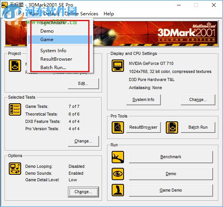
Task: Open the Online Services menu
Action: coord(81,14)
